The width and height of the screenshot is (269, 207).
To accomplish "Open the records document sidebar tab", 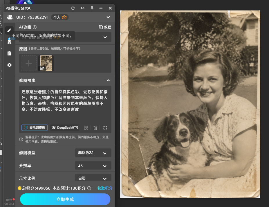I will [x=10, y=53].
